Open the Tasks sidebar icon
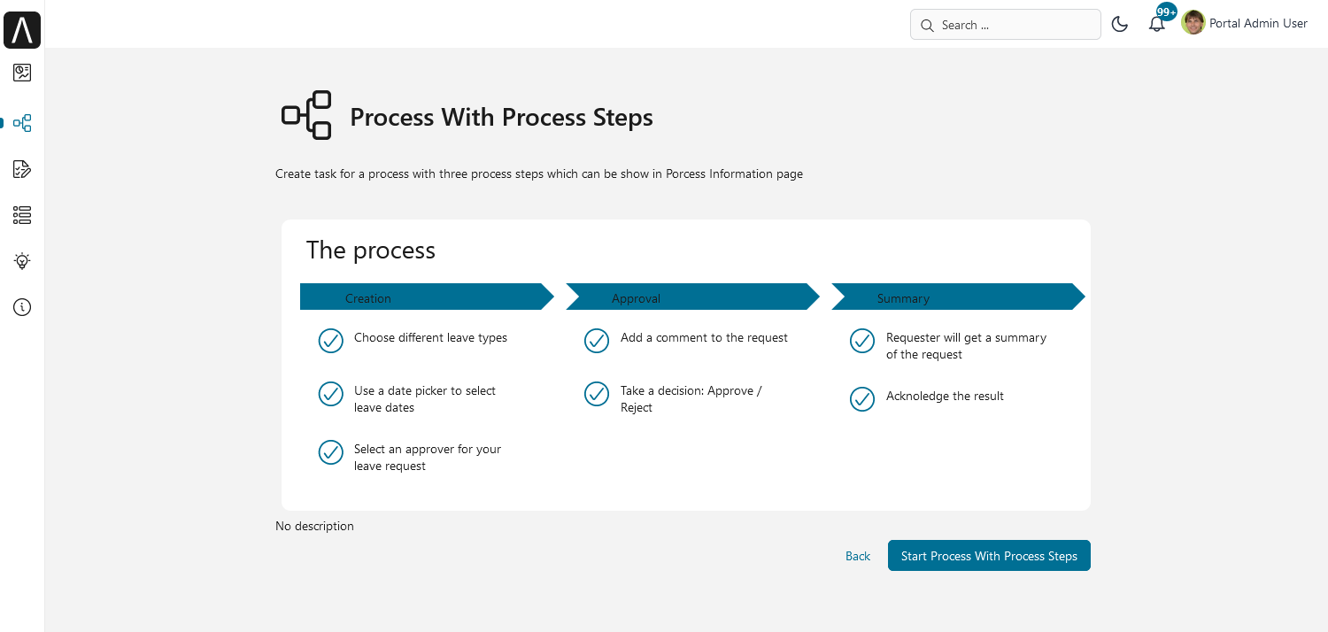This screenshot has height=632, width=1328. [22, 169]
